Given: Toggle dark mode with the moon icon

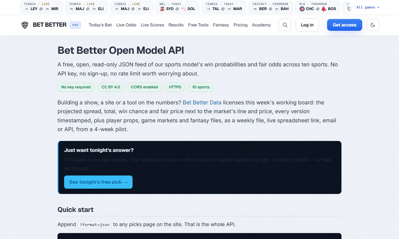Looking at the screenshot, I should 373,25.
